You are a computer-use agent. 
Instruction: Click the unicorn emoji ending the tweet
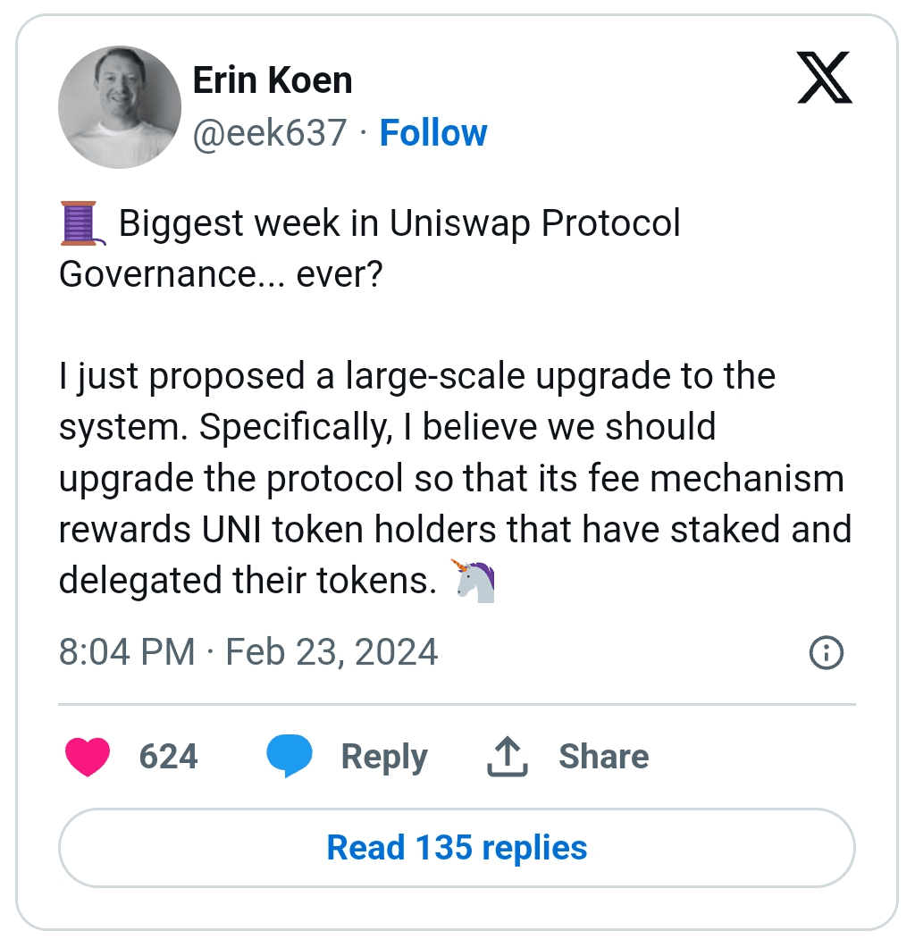coord(474,580)
